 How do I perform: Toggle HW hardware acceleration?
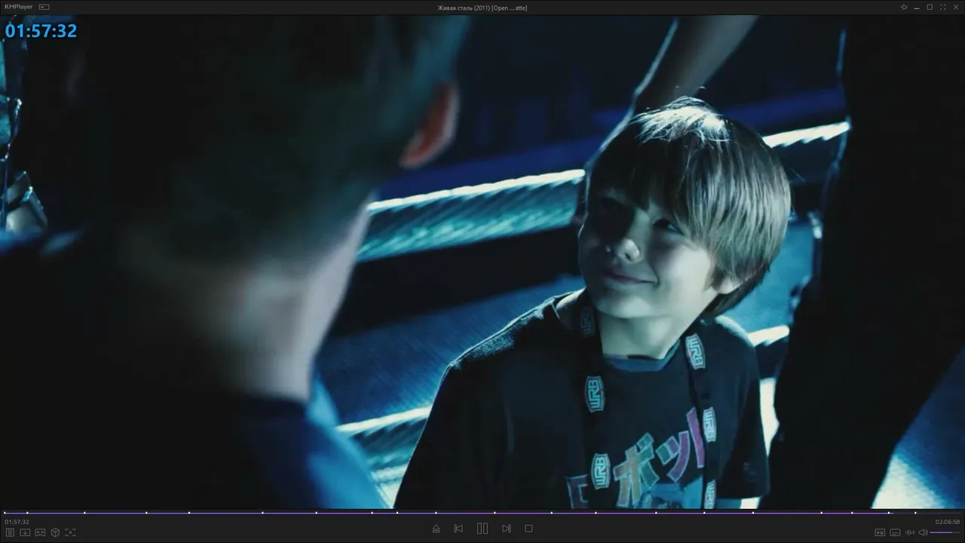click(880, 532)
